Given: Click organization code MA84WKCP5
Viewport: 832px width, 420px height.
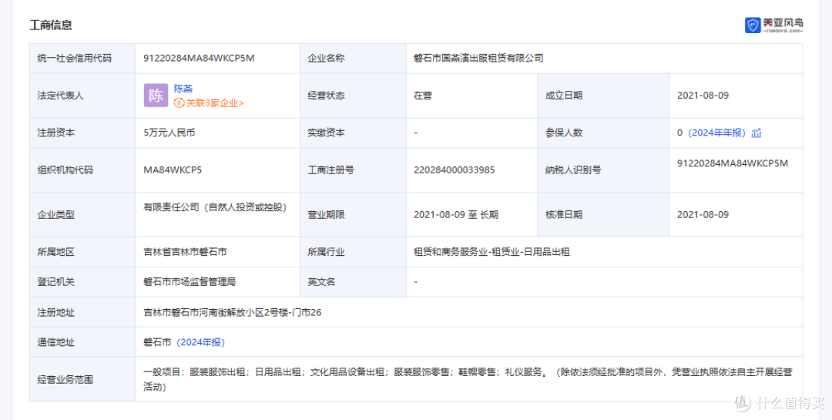Looking at the screenshot, I should tap(173, 170).
